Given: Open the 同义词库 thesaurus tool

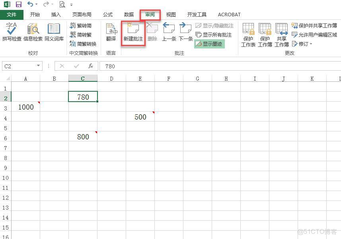Looking at the screenshot, I should [54, 32].
